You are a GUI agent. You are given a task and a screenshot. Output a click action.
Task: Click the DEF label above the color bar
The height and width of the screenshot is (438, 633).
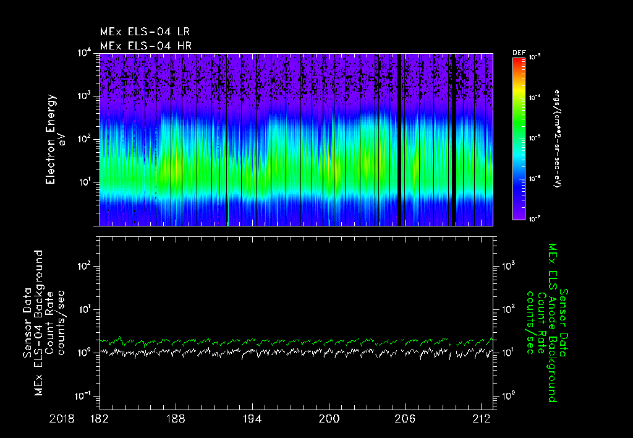pos(519,53)
